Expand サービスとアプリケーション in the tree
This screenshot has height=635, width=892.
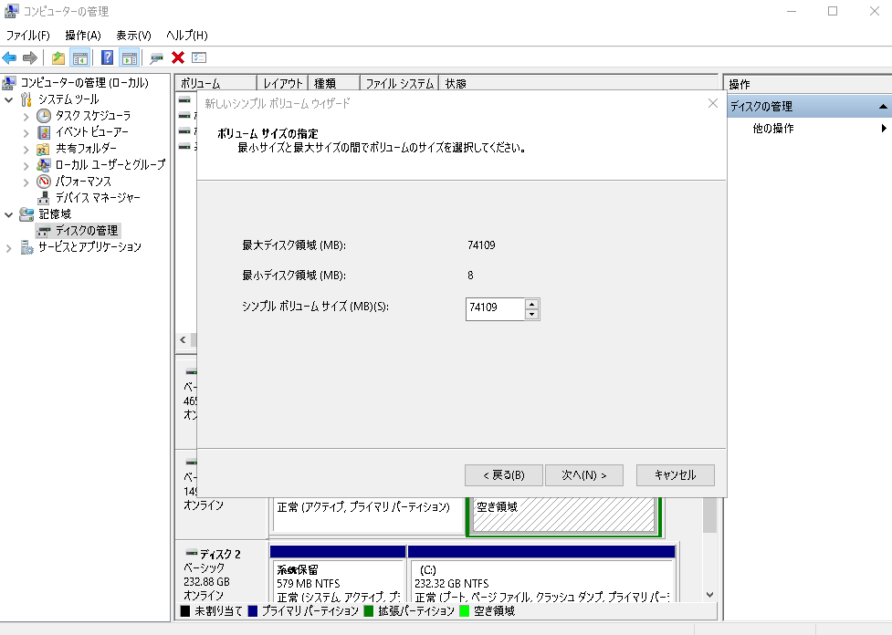click(8, 246)
